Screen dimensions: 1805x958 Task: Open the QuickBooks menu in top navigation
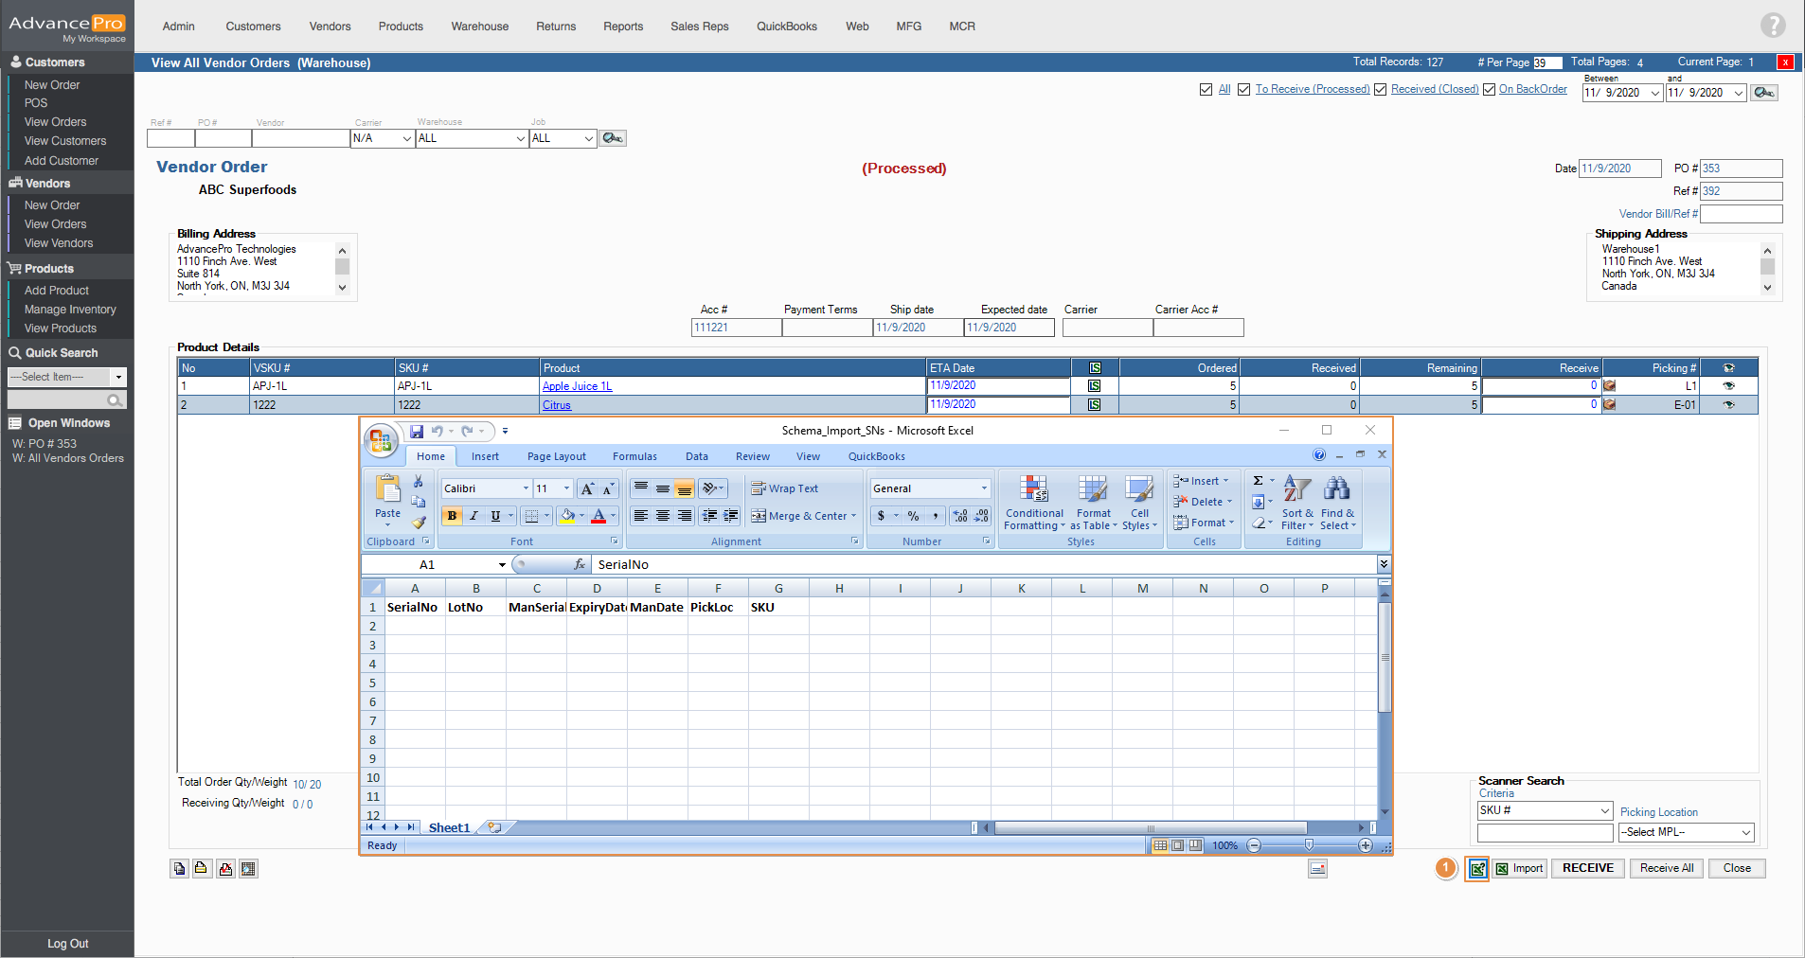786,27
